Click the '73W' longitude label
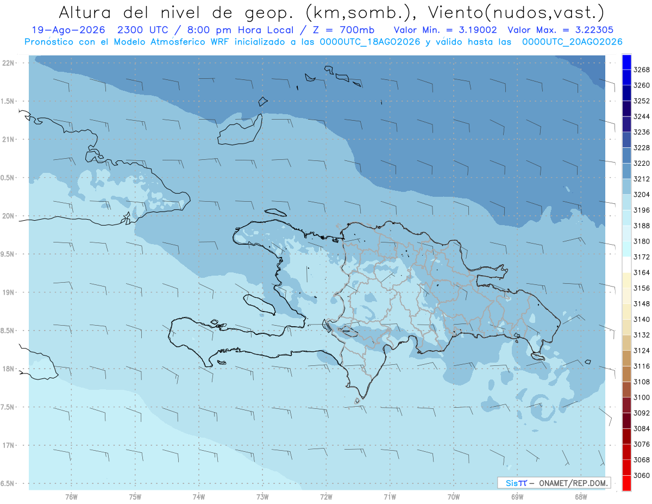 click(x=262, y=497)
